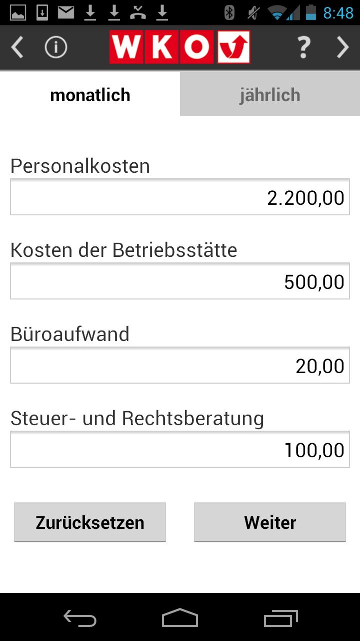Proceed forward with the right chevron arrow
The height and width of the screenshot is (641, 360).
(x=343, y=47)
